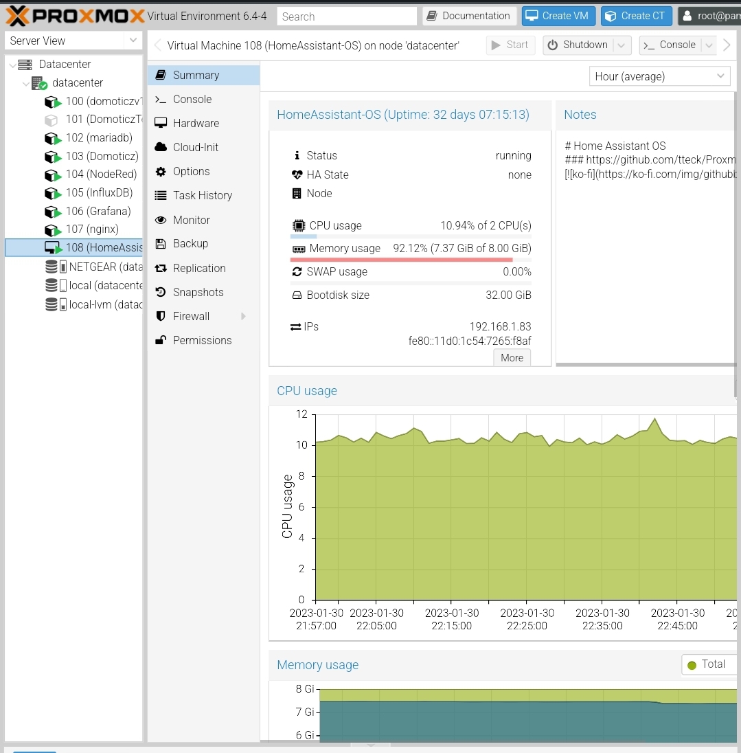Screen dimensions: 741x753
Task: Click the SWAP usage bar
Action: 411,283
